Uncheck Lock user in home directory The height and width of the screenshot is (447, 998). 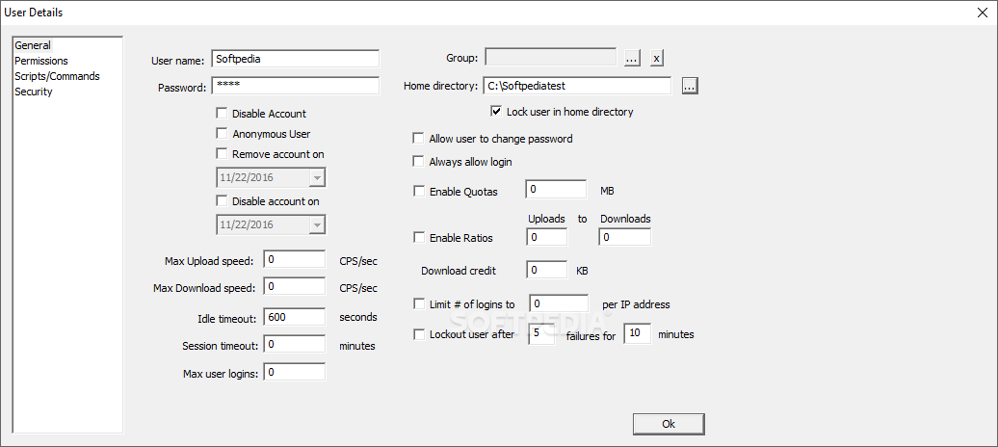497,112
